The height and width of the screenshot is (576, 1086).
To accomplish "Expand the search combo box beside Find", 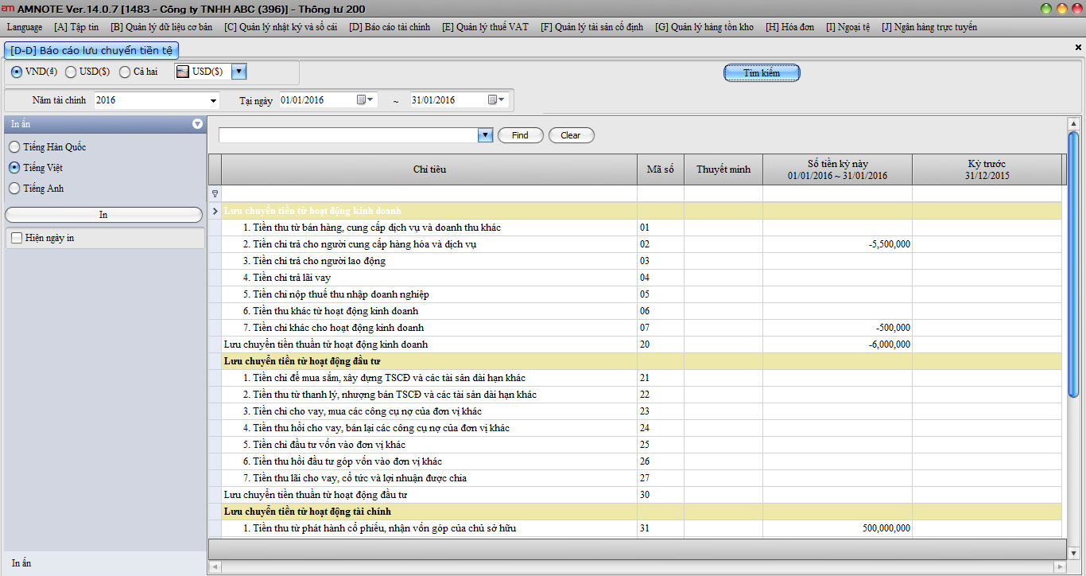I will point(485,135).
